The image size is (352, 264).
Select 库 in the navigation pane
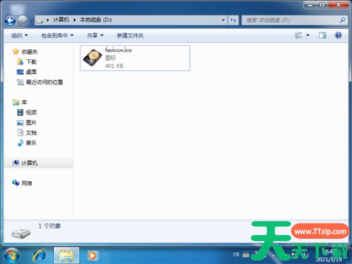[x=24, y=103]
